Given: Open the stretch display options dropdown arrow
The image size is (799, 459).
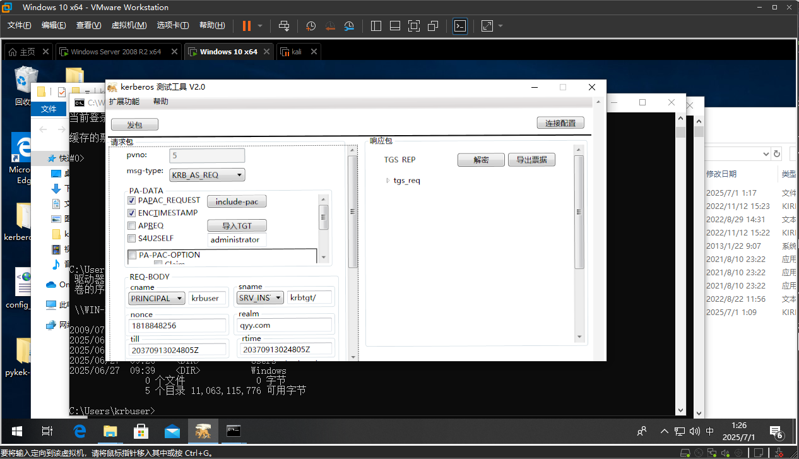Looking at the screenshot, I should 500,26.
